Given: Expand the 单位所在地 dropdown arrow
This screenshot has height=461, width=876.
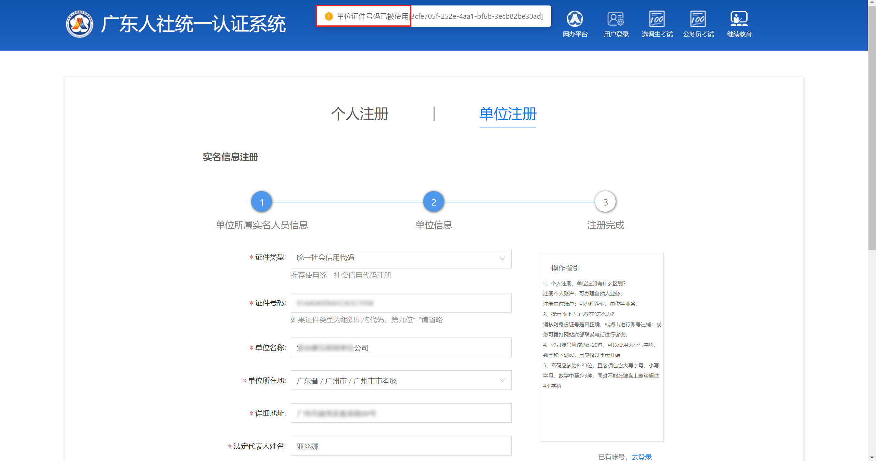Looking at the screenshot, I should (502, 380).
